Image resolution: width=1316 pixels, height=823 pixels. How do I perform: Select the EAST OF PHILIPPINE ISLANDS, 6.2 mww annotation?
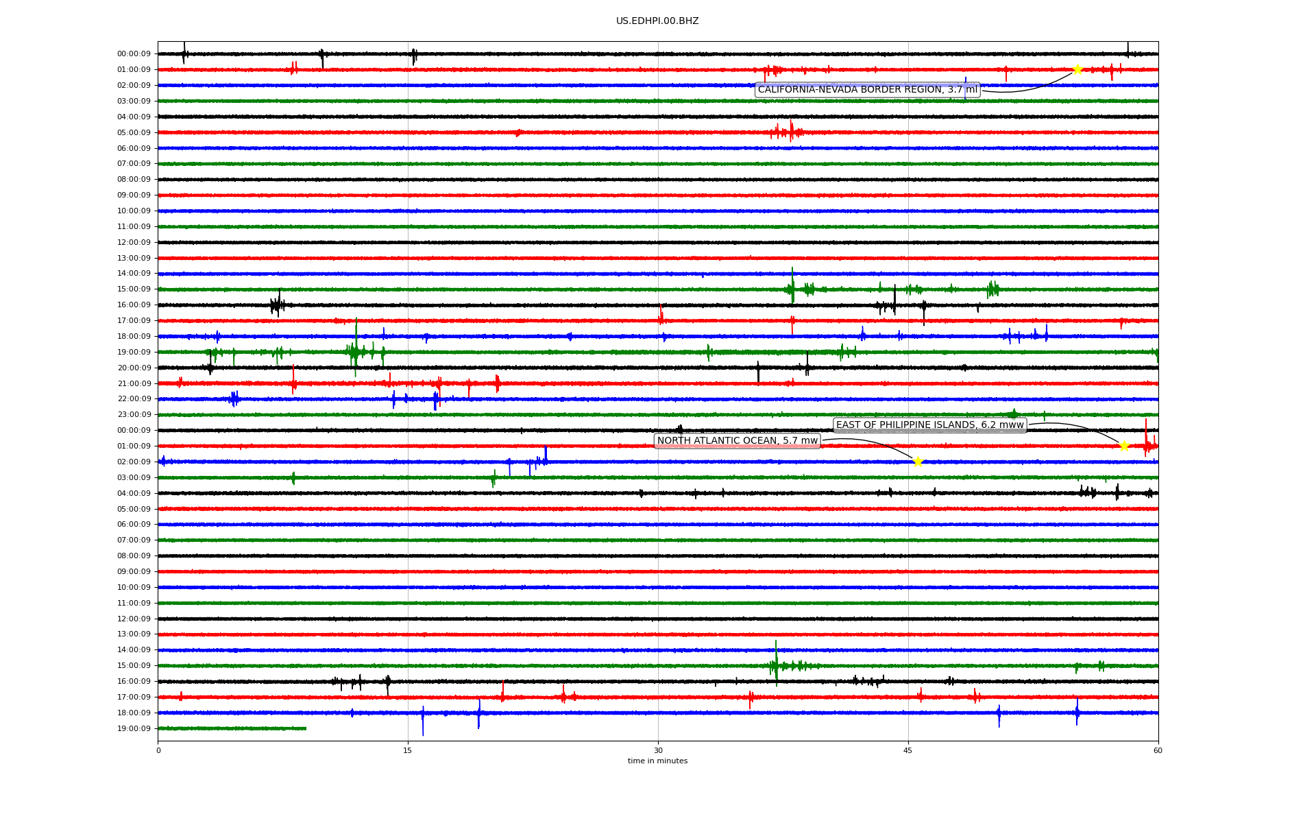pyautogui.click(x=930, y=425)
